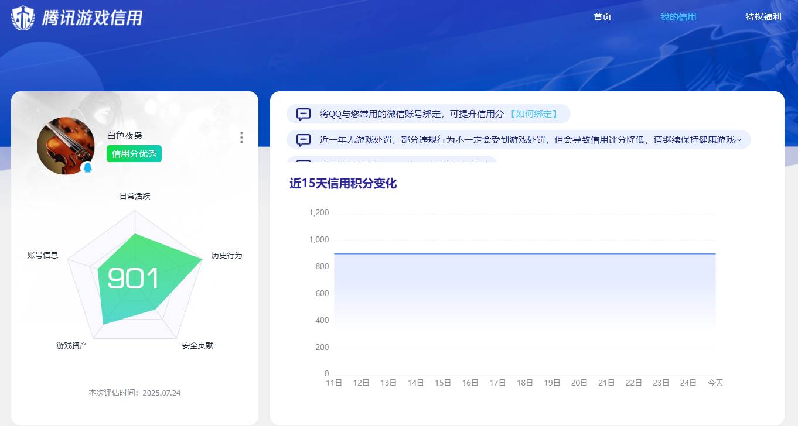Open the 特权福利 menu item

763,17
